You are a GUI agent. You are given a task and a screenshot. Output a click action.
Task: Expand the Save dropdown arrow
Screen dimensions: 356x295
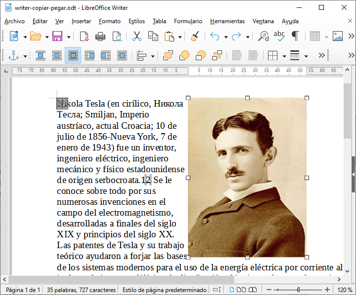[x=69, y=37]
